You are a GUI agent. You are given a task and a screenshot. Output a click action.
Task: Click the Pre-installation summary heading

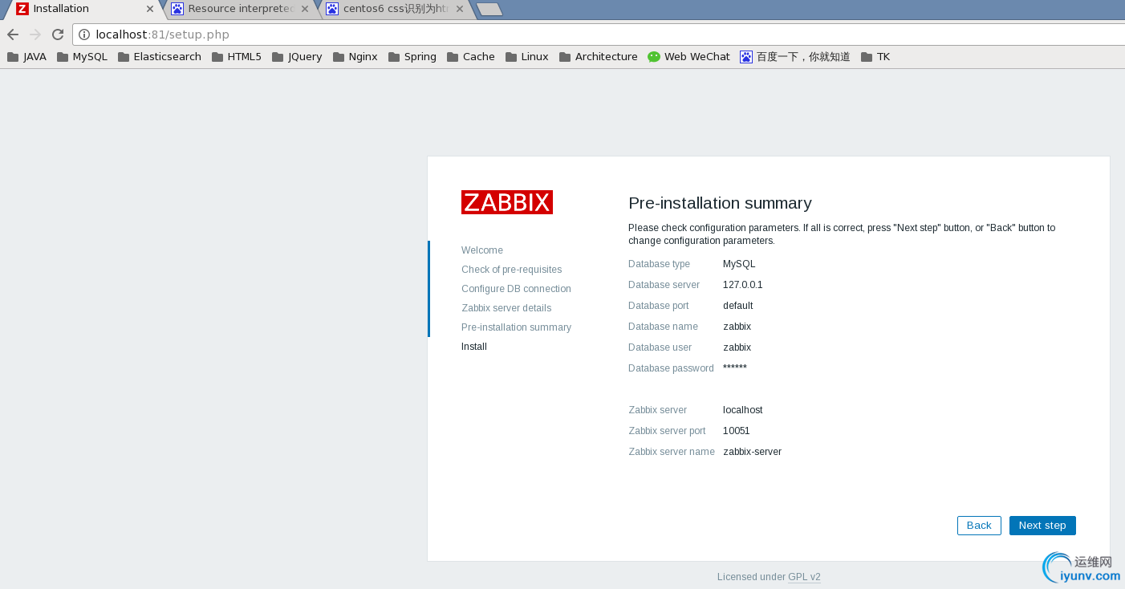[720, 203]
